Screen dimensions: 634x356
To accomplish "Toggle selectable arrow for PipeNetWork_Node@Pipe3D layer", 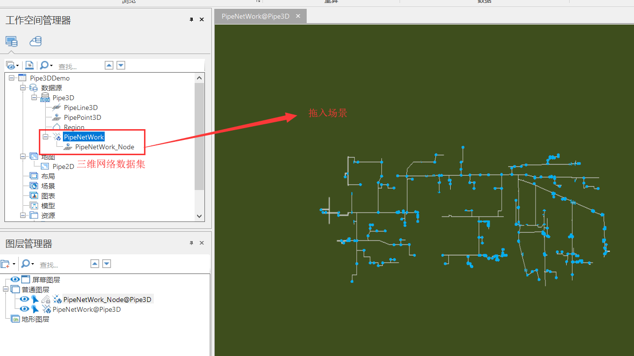I will (35, 299).
